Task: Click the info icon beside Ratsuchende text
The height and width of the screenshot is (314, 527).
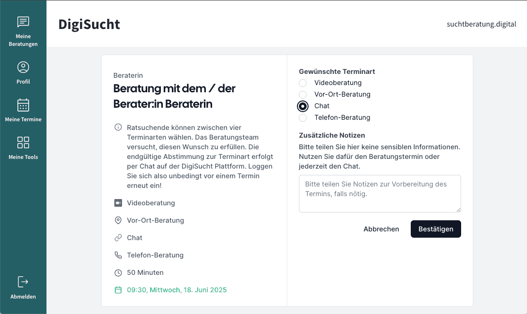Action: click(x=118, y=127)
